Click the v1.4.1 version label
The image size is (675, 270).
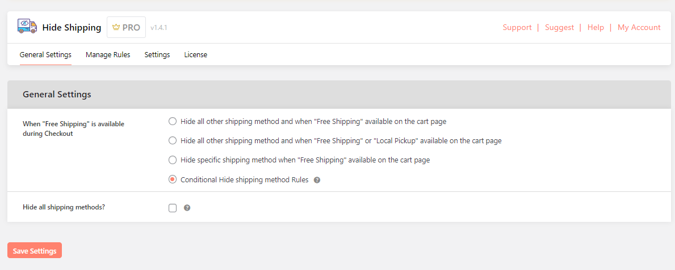159,27
